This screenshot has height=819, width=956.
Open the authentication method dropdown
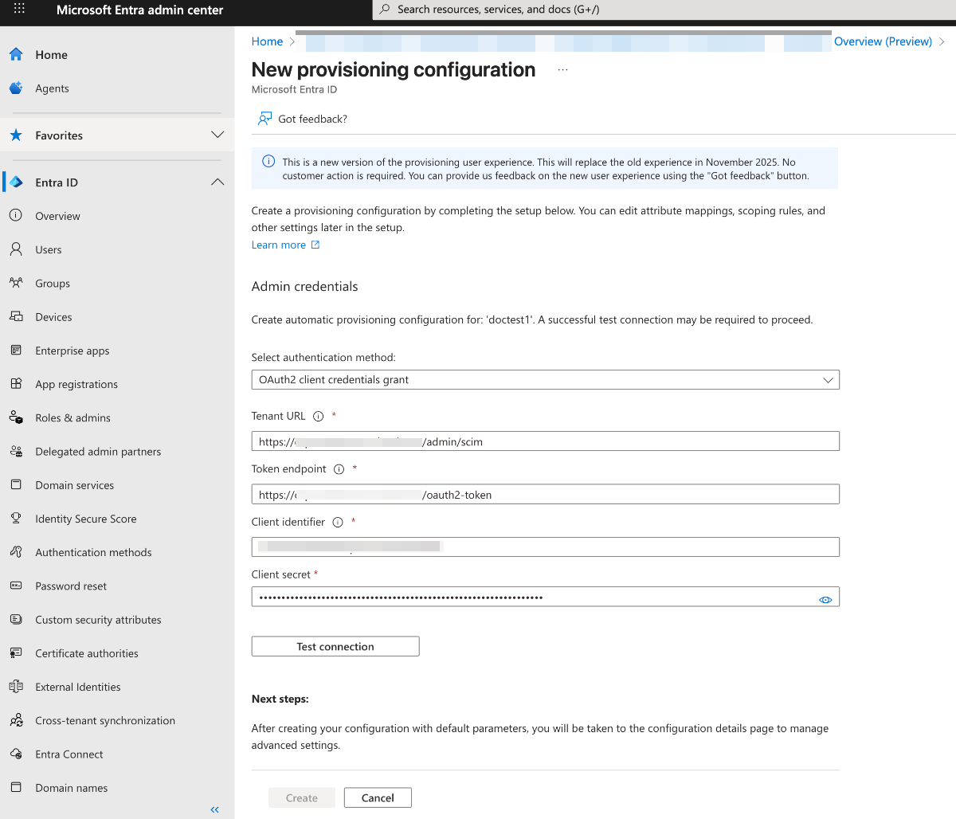click(x=545, y=380)
